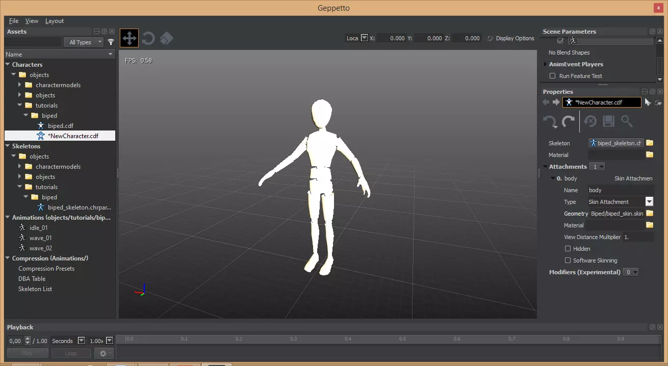Image resolution: width=668 pixels, height=366 pixels.
Task: Select the Move transform tool
Action: (x=129, y=38)
